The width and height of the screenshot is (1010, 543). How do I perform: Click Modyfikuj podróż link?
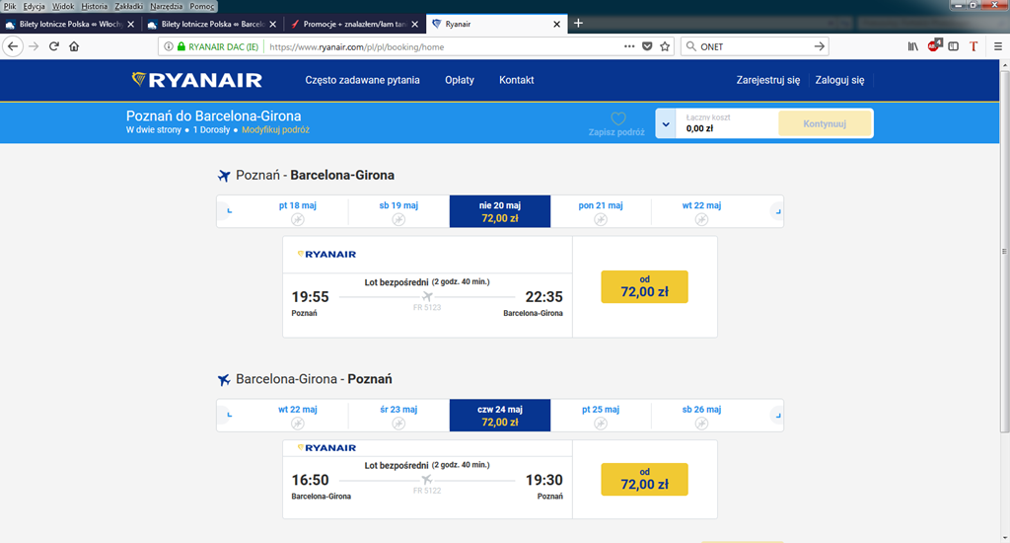[276, 129]
